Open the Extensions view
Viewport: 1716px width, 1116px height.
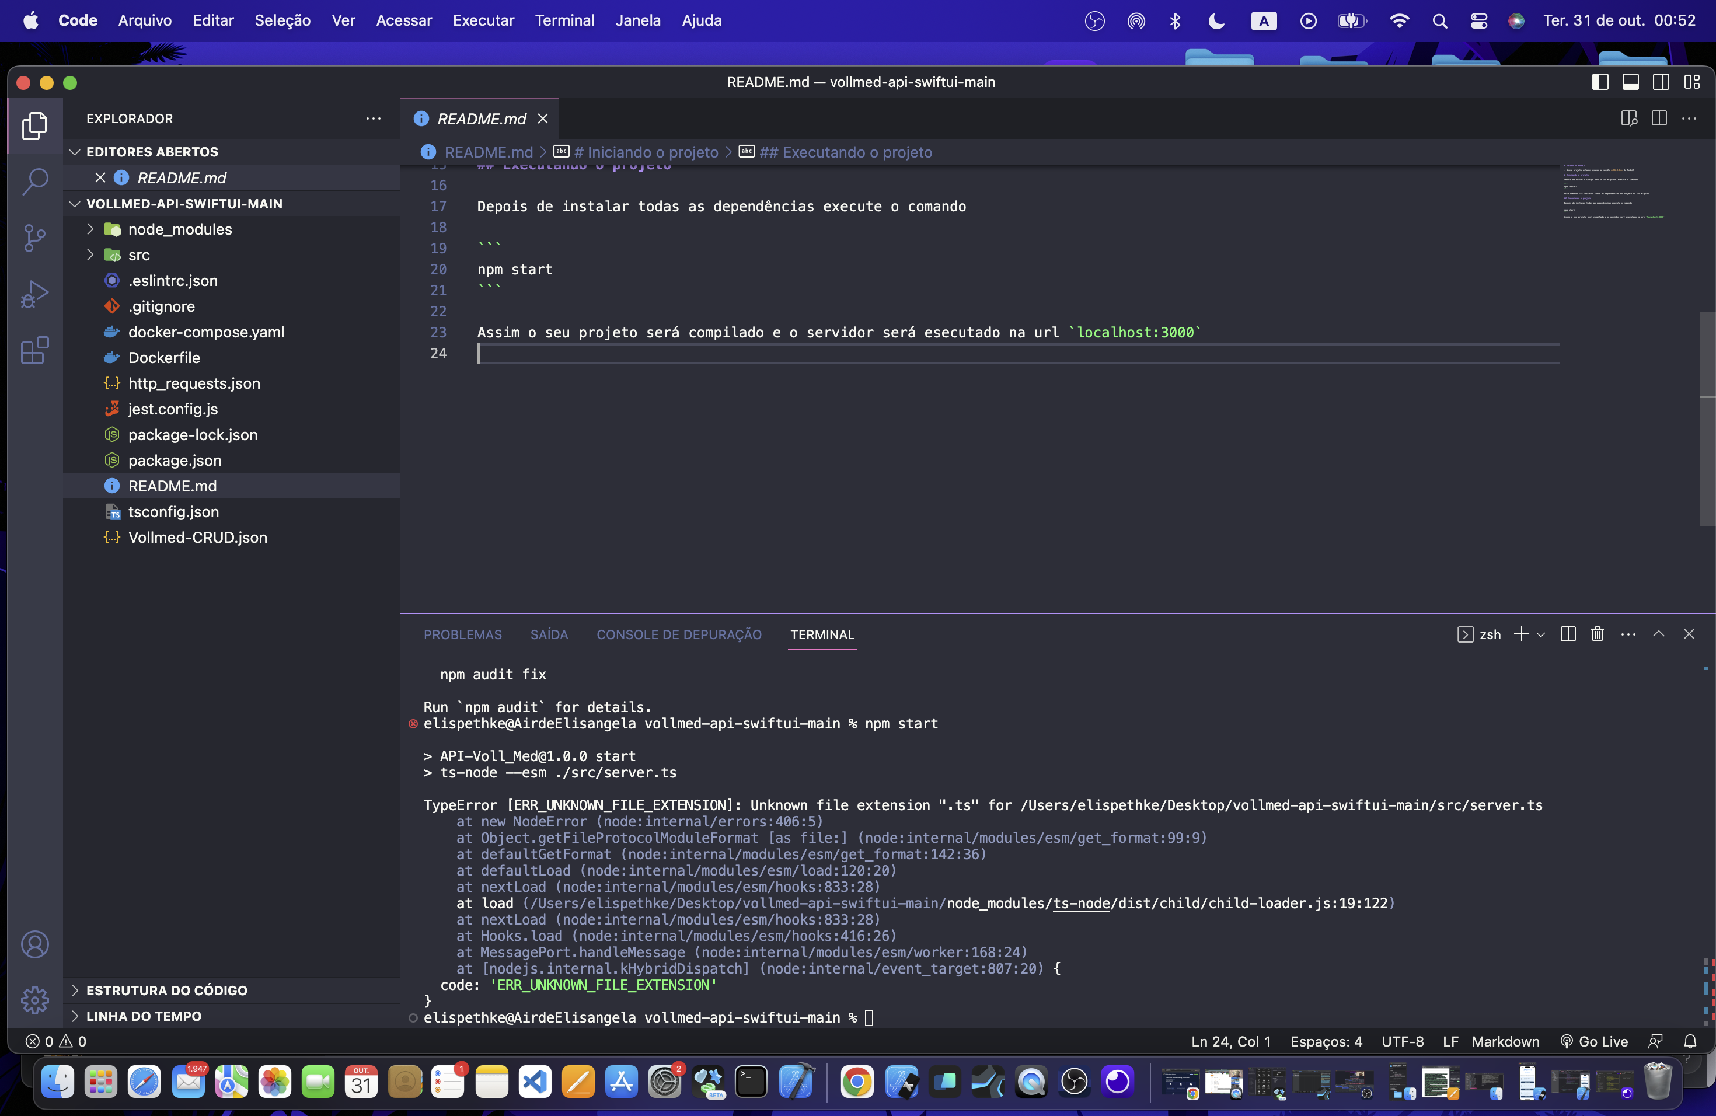34,350
